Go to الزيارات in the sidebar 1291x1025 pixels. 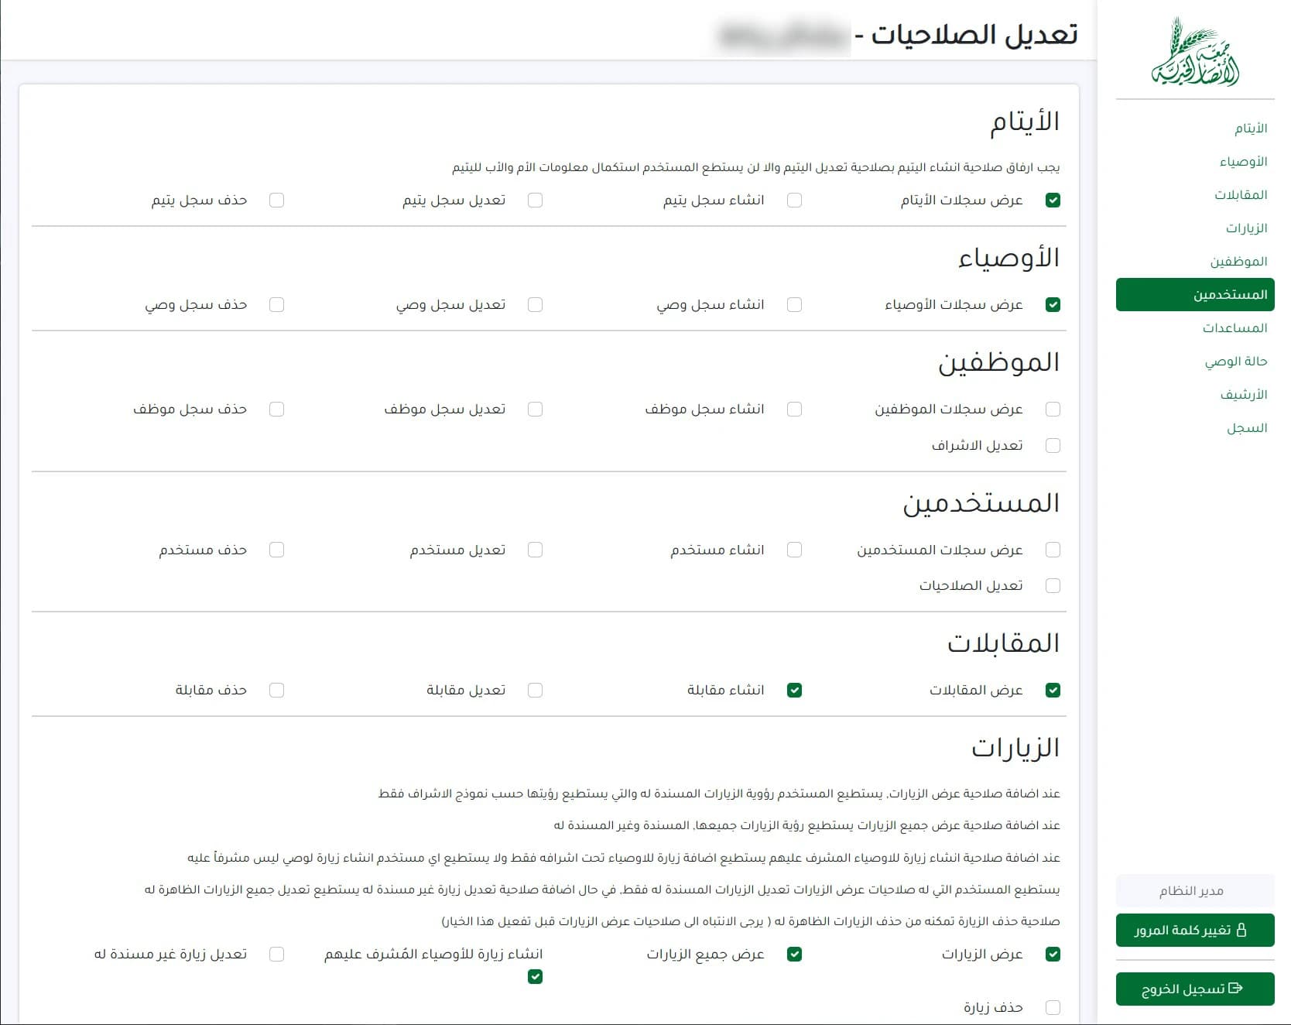[x=1246, y=228]
